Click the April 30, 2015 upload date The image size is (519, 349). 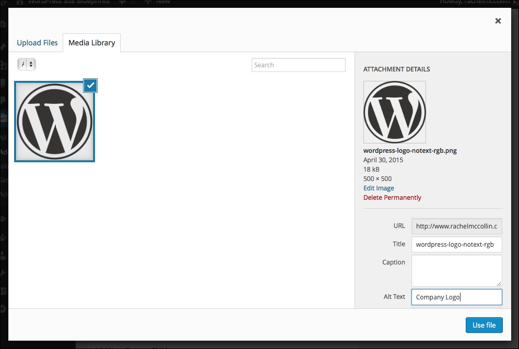pos(383,160)
